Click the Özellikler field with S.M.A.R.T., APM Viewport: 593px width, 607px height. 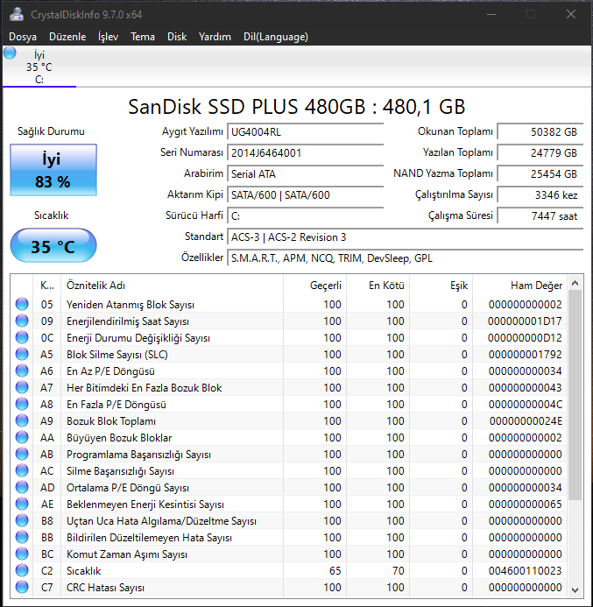[406, 258]
